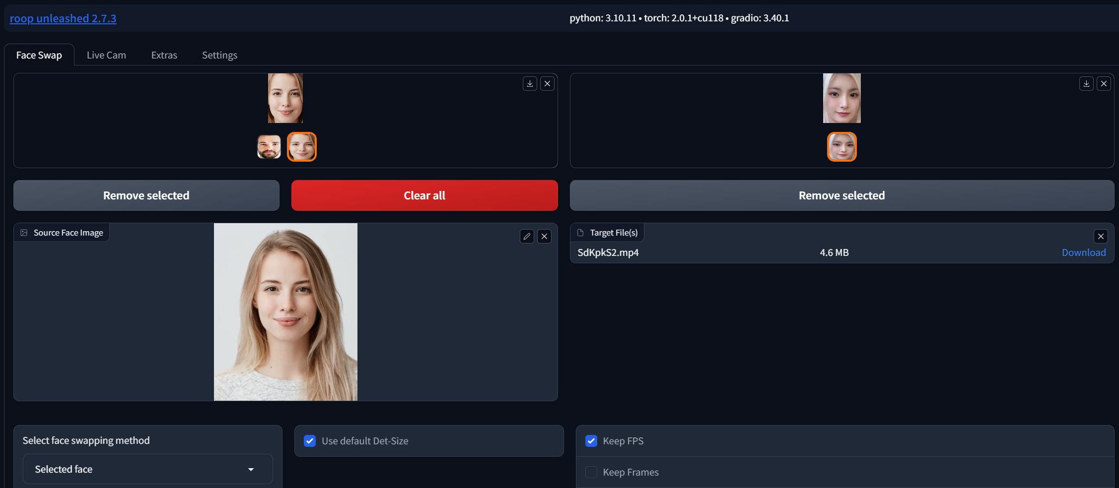Switch to the Live Cam tab
Image resolution: width=1119 pixels, height=488 pixels.
tap(106, 55)
